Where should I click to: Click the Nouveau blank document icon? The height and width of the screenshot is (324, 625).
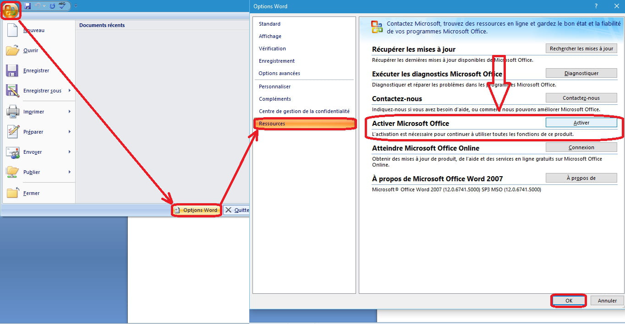pyautogui.click(x=12, y=30)
